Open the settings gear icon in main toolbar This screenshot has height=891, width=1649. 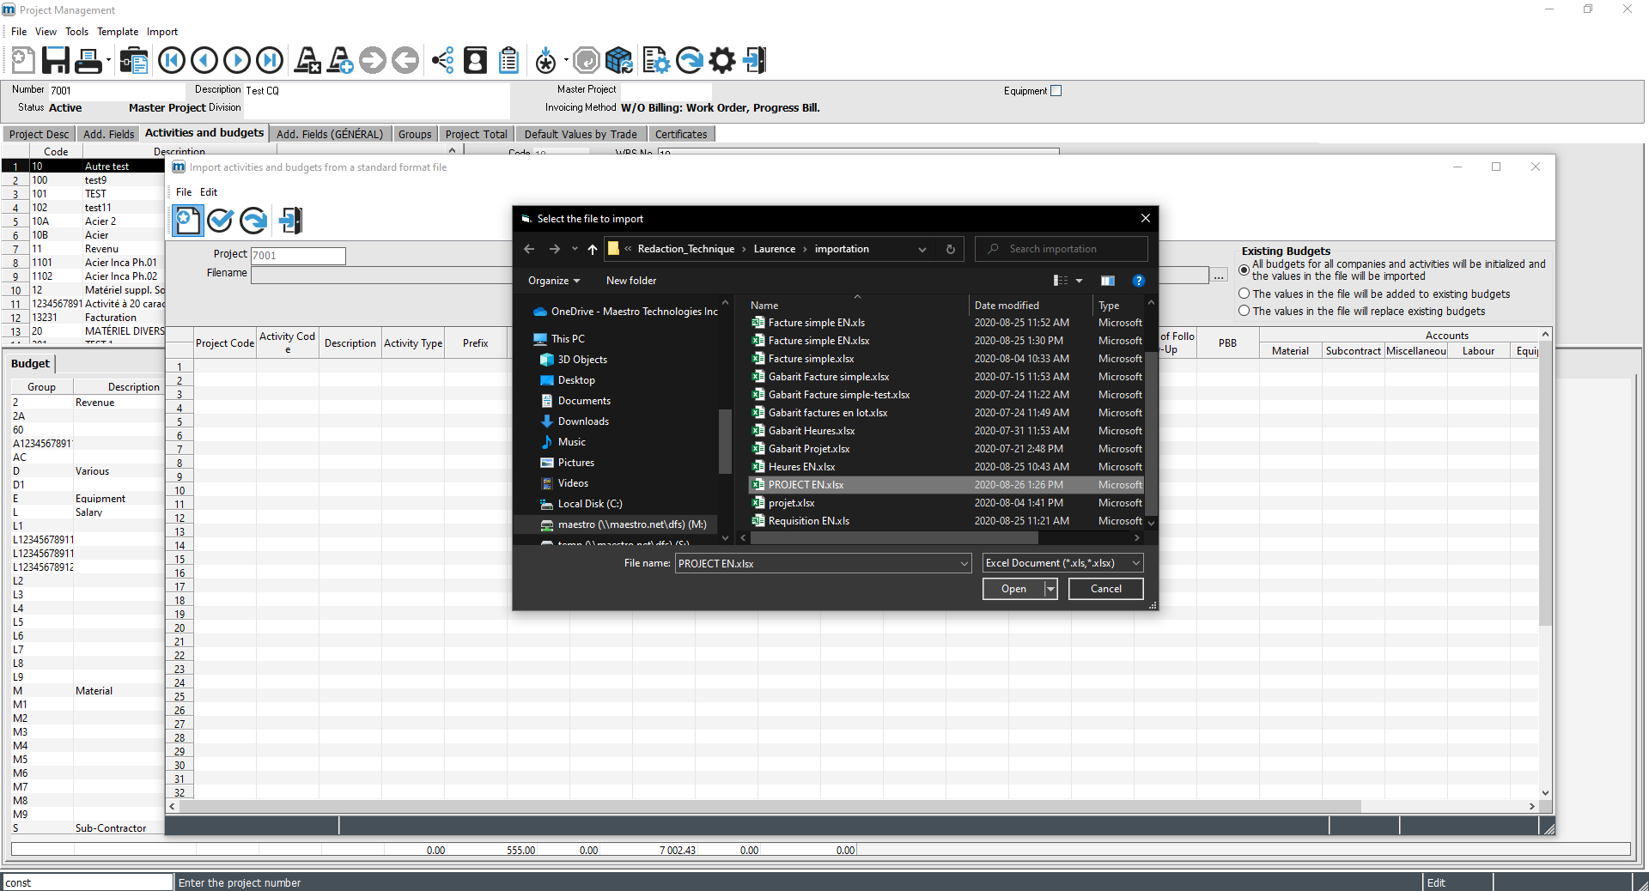point(721,60)
